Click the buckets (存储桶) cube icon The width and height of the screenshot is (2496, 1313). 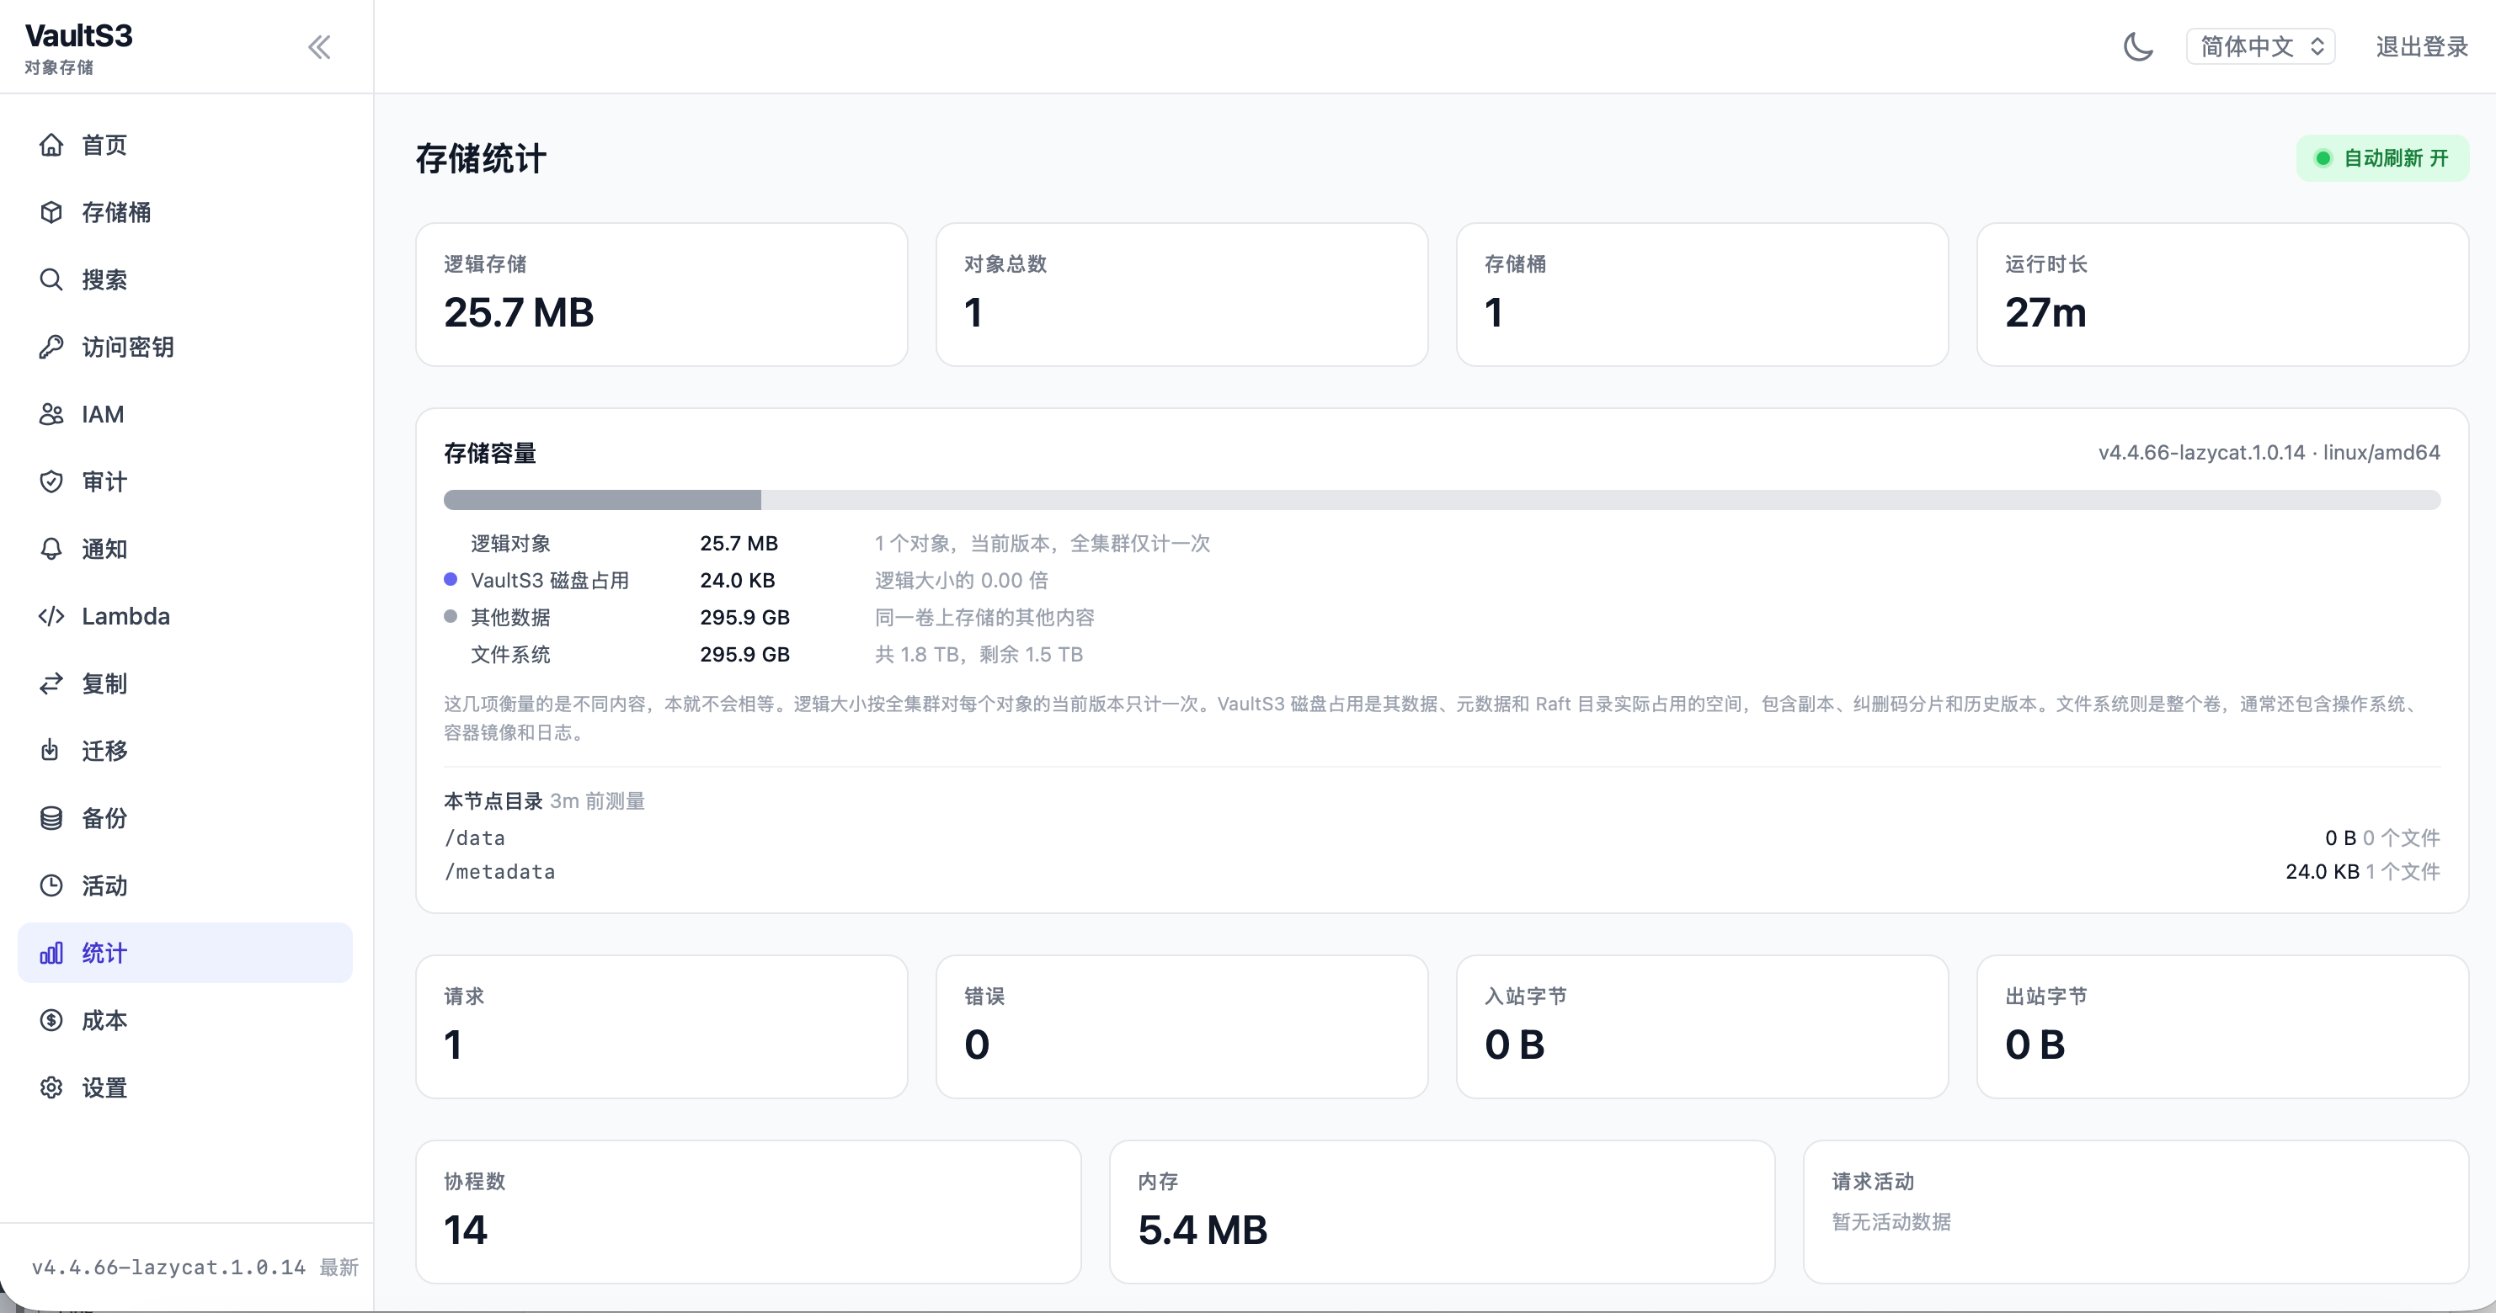click(x=51, y=212)
